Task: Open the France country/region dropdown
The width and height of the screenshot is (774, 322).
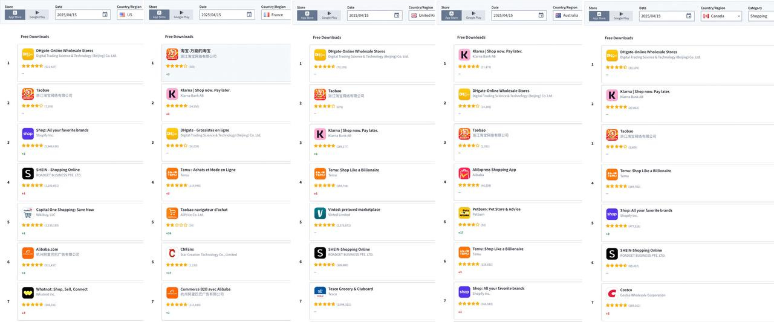Action: point(276,14)
